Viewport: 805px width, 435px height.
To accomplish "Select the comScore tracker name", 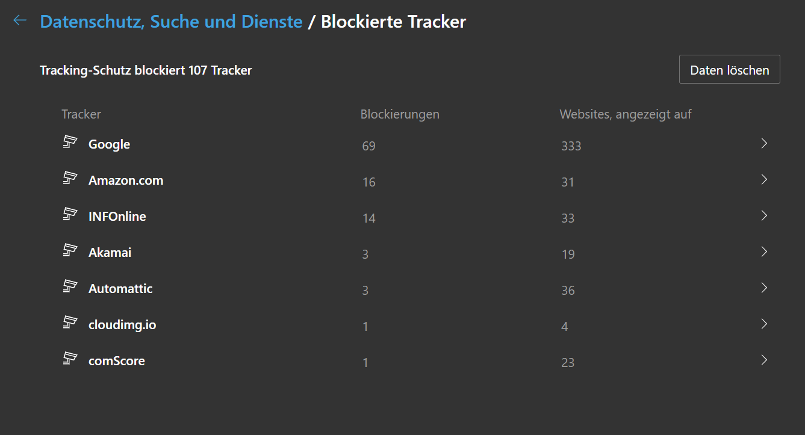I will [x=116, y=361].
